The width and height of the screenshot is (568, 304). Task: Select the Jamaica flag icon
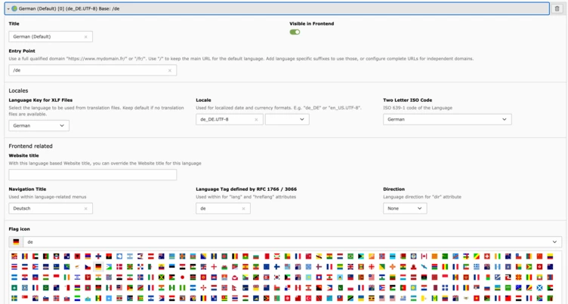(161, 277)
